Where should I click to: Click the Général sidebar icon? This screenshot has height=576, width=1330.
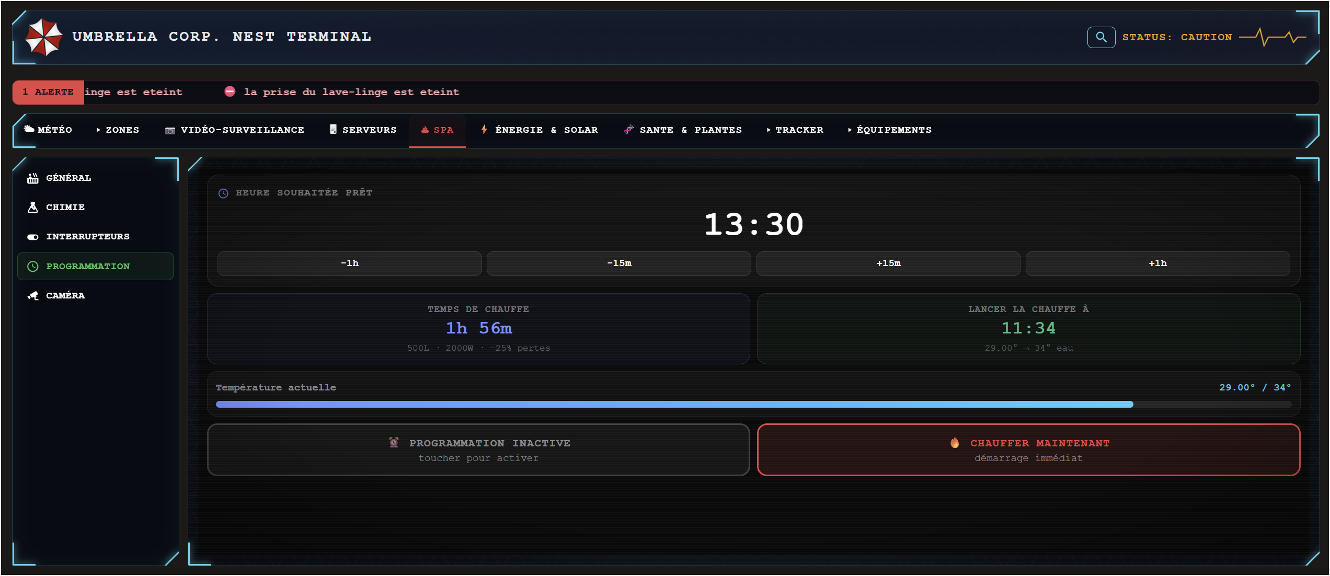click(x=33, y=178)
